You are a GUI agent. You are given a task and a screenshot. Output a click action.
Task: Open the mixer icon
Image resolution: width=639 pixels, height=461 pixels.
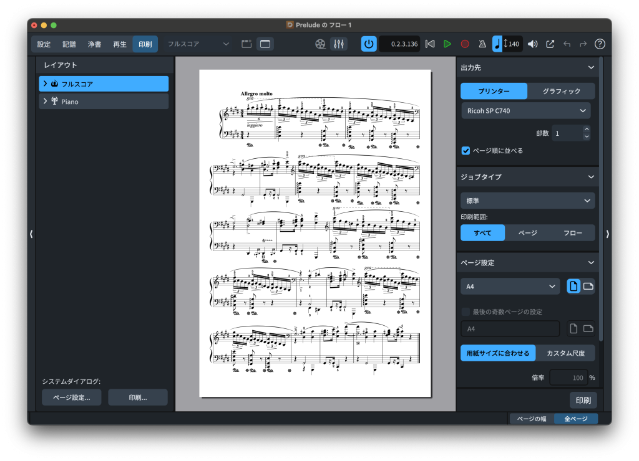point(339,44)
